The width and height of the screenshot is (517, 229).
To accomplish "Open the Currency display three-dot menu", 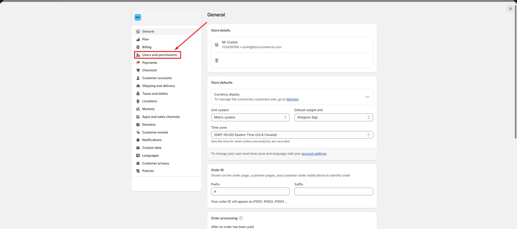I will 367,97.
